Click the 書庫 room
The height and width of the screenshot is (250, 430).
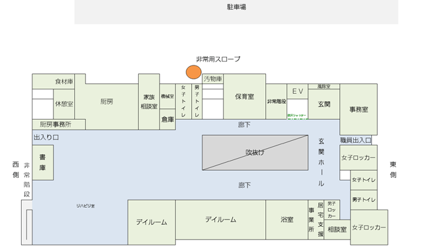pyautogui.click(x=42, y=163)
